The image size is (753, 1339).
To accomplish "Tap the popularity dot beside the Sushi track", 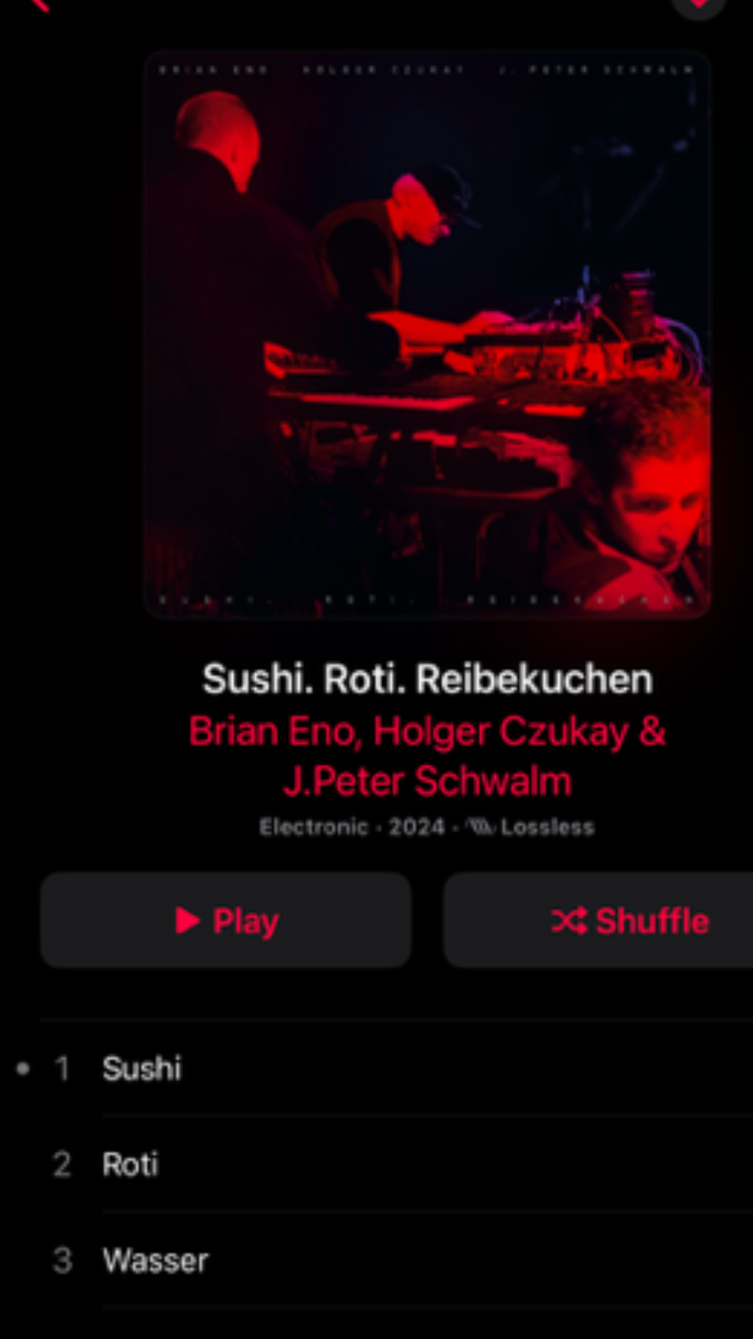I will click(x=23, y=1068).
